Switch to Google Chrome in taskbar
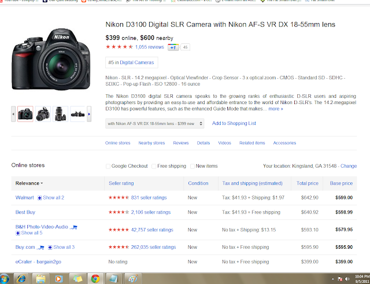The height and width of the screenshot is (284, 370). pyautogui.click(x=95, y=279)
